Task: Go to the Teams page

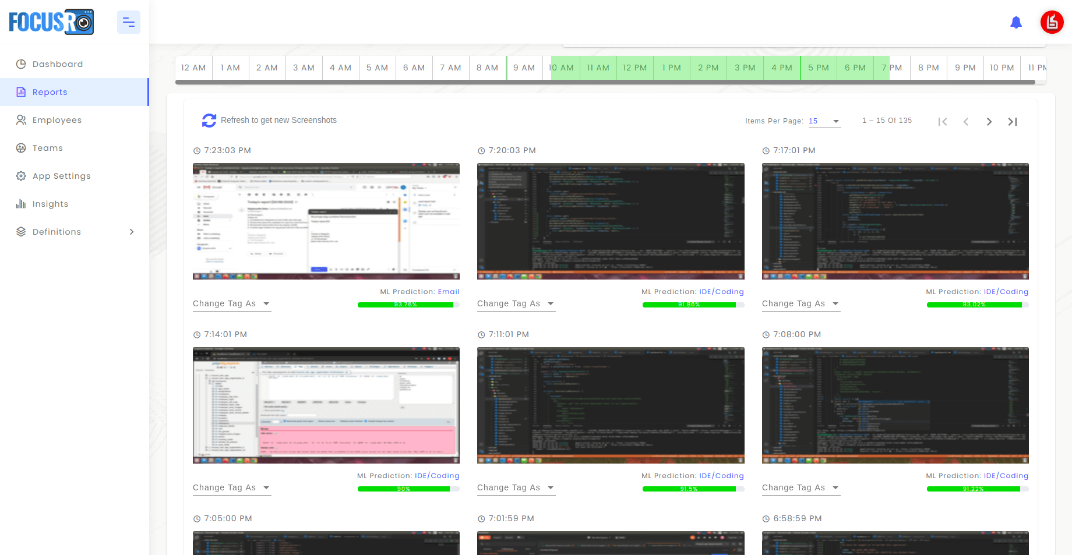Action: tap(47, 148)
